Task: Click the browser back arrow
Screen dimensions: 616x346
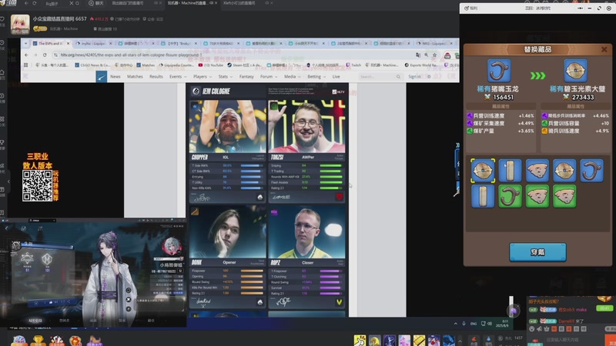Action: pos(26,55)
